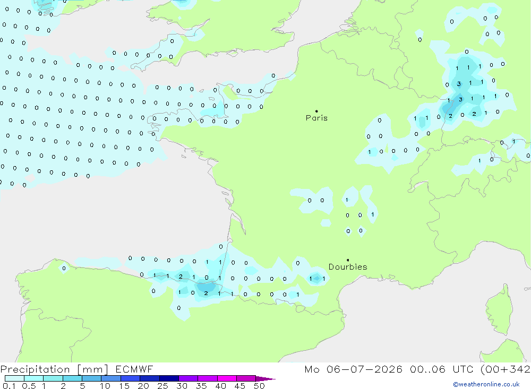Viewport: 531px width, 389px height.
Task: Click the legend tick label '35'
Action: (x=201, y=386)
